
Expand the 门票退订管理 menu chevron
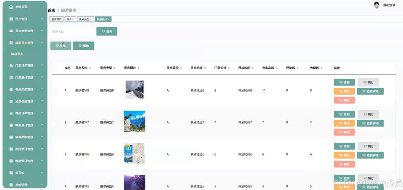click(41, 77)
